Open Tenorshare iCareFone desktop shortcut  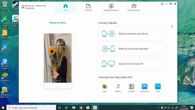(15, 20)
